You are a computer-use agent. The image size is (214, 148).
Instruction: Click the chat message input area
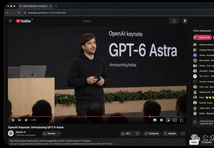pyautogui.click(x=203, y=123)
